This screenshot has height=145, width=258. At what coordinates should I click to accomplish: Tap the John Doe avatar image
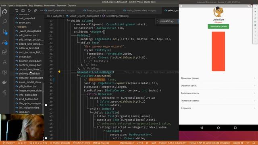point(218,12)
